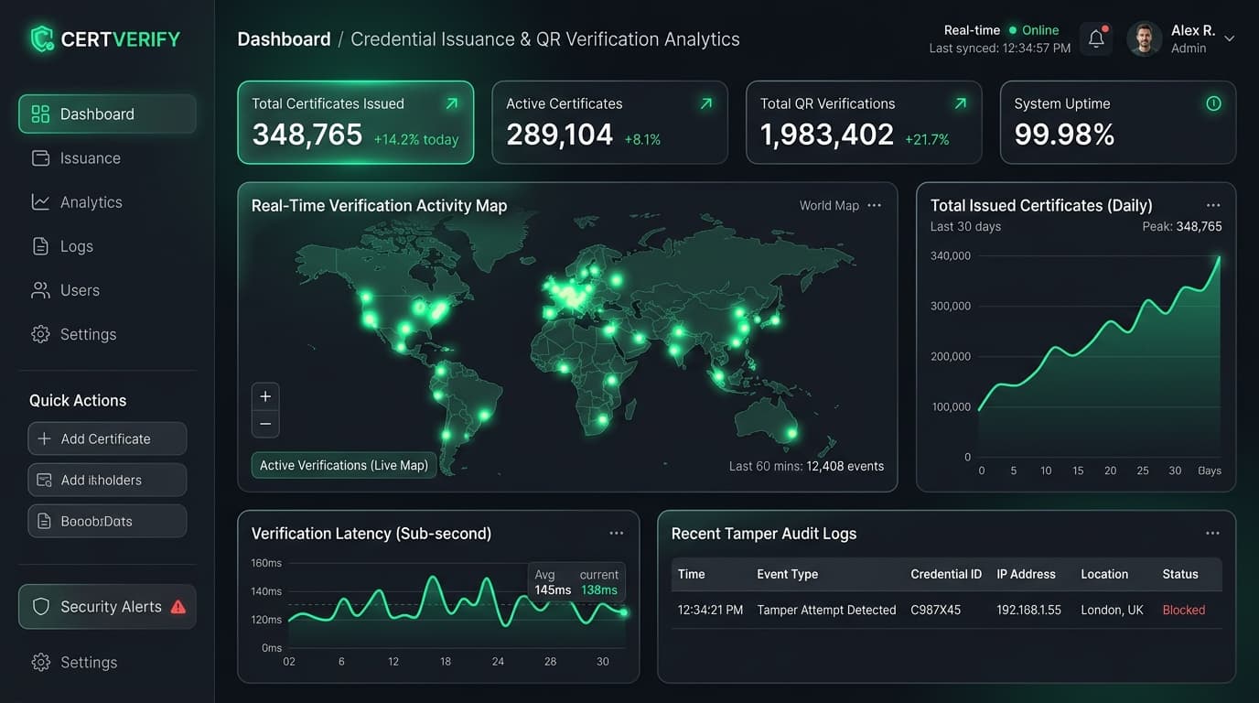1259x703 pixels.
Task: Zoom out the map with minus button
Action: tap(265, 424)
